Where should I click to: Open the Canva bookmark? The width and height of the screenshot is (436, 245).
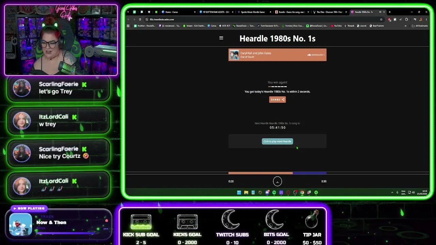tap(212, 26)
